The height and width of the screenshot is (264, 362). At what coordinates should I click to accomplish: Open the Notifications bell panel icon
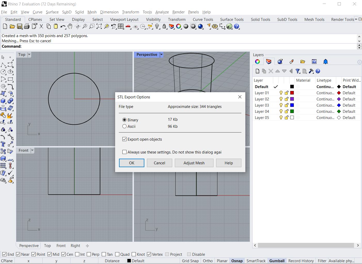pos(325,62)
